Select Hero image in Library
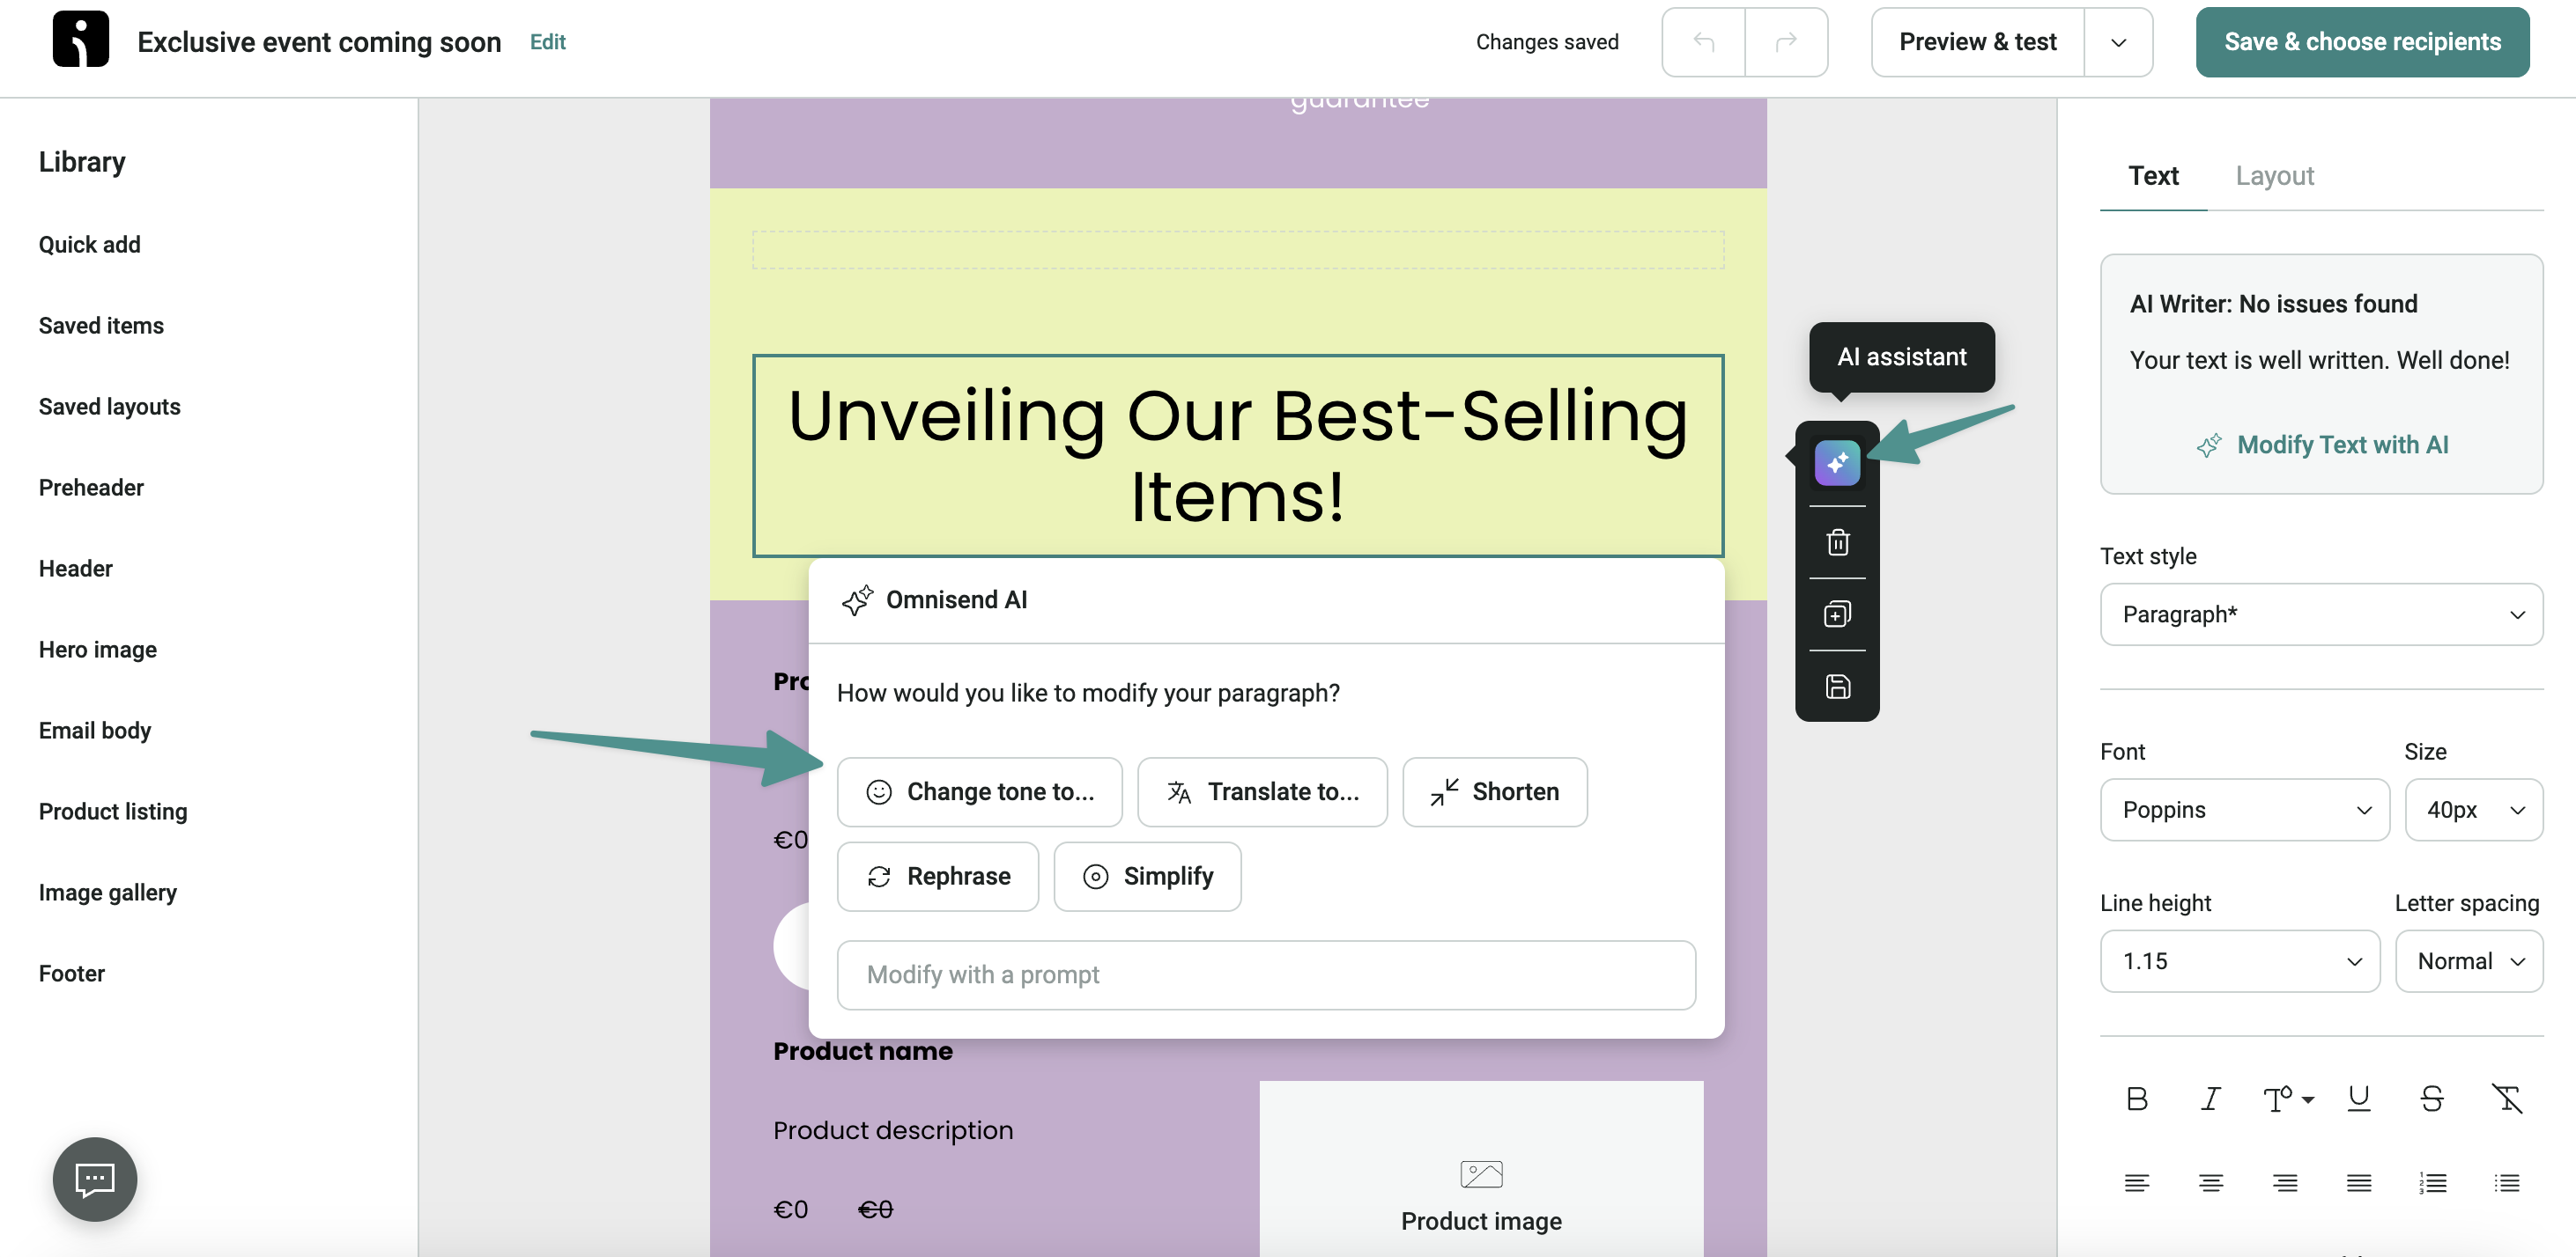The height and width of the screenshot is (1257, 2576). pos(98,650)
